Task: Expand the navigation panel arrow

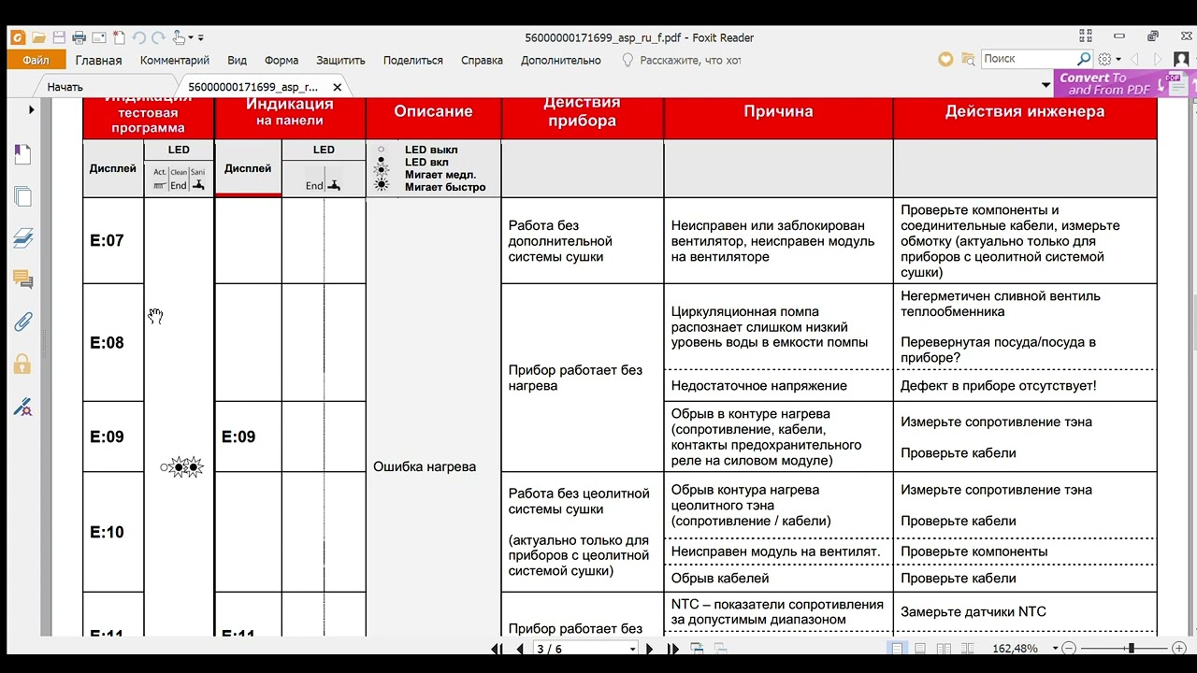Action: click(32, 109)
